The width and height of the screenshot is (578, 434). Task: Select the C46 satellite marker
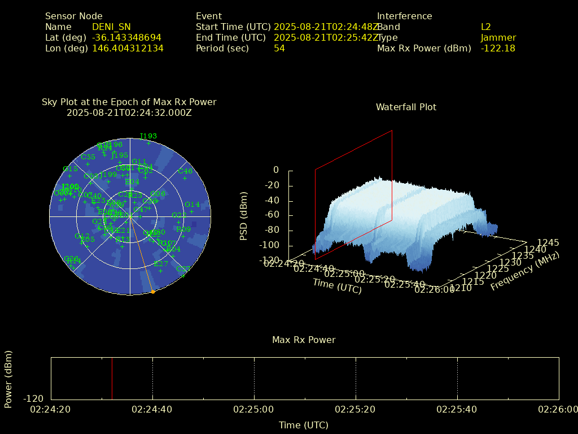coord(185,177)
